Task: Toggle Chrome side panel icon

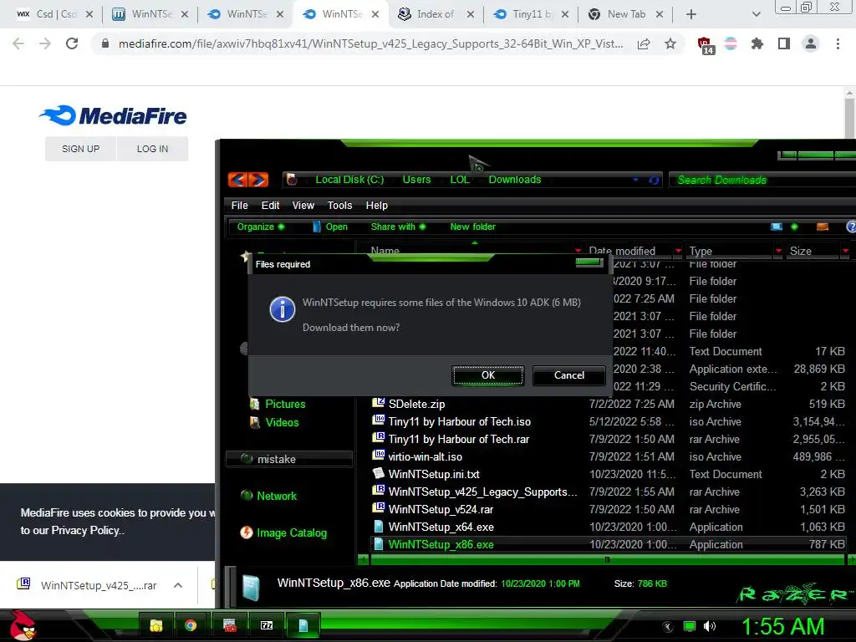Action: click(784, 43)
